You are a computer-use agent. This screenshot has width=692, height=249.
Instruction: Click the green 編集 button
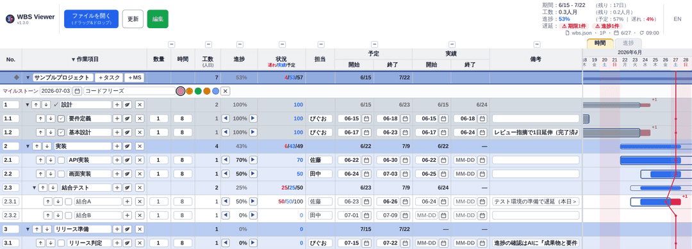point(158,19)
